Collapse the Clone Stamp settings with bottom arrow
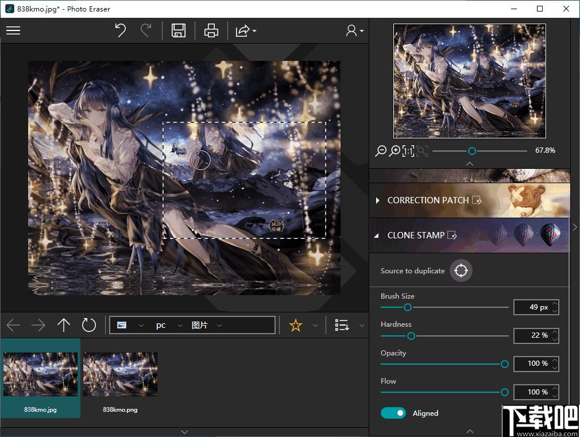 pyautogui.click(x=470, y=431)
